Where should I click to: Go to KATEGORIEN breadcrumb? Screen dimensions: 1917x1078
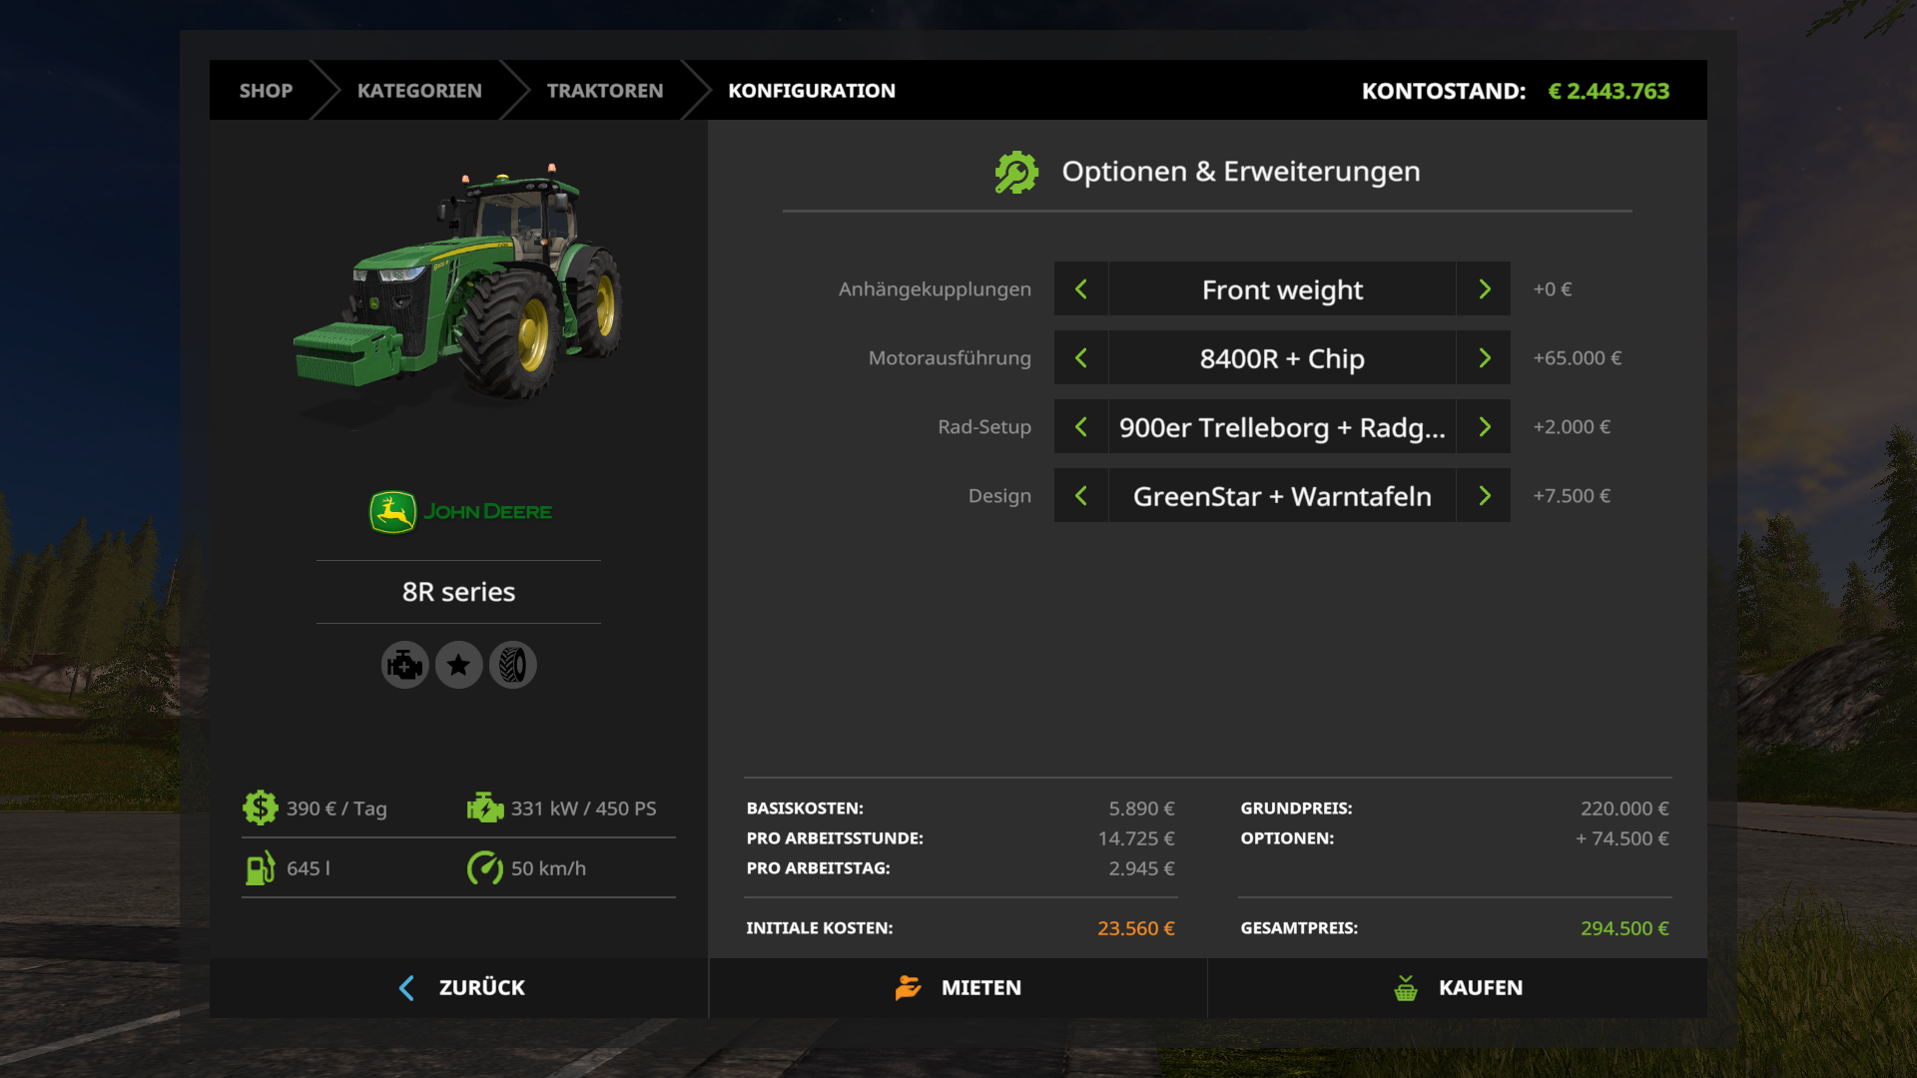coord(419,91)
